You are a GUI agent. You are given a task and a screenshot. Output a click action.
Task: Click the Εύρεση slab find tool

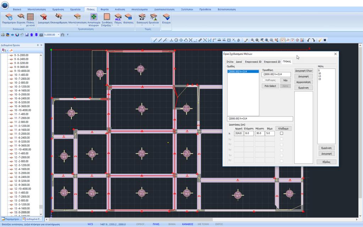click(21, 18)
